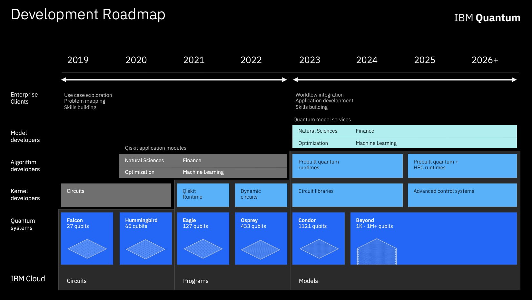This screenshot has height=300, width=532.
Task: Click the 2021 year label
Action: pos(194,60)
